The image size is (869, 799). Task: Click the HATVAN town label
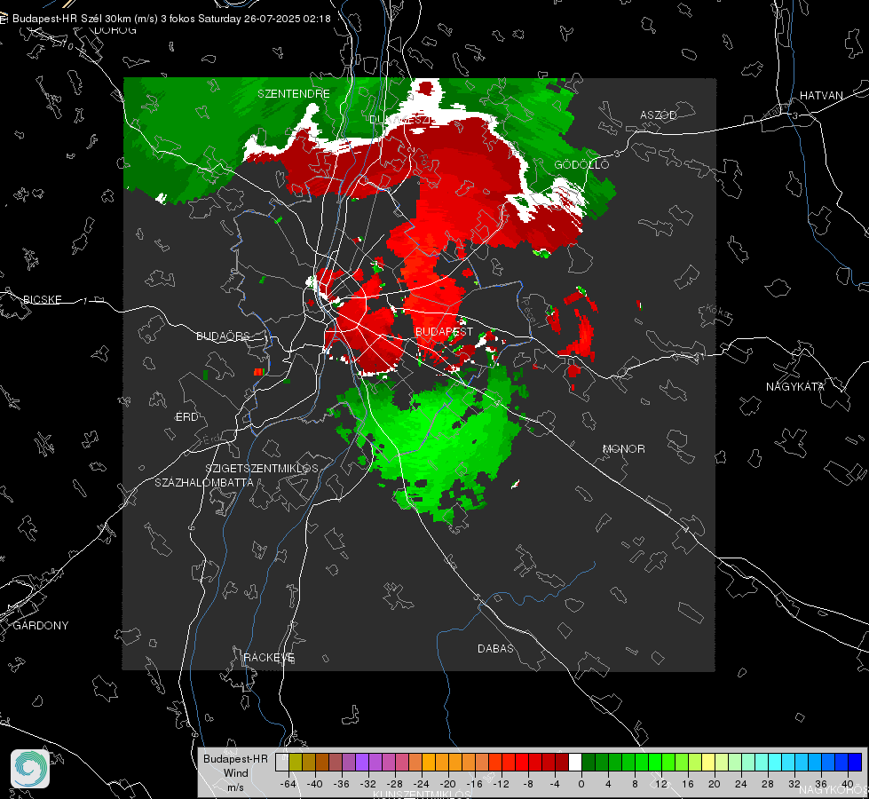point(821,96)
